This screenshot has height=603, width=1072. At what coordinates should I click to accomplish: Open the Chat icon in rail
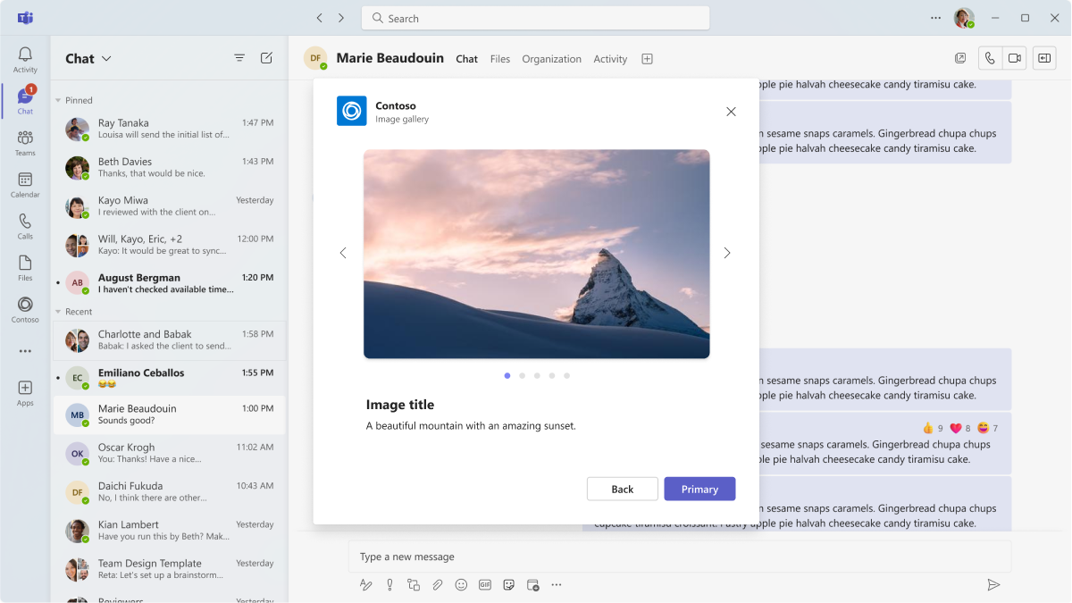click(x=25, y=101)
